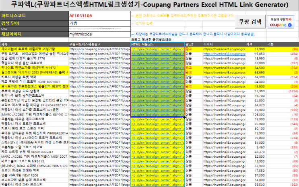
Task: Select the MARC JACOBS title with M0012007
Action: point(34,157)
